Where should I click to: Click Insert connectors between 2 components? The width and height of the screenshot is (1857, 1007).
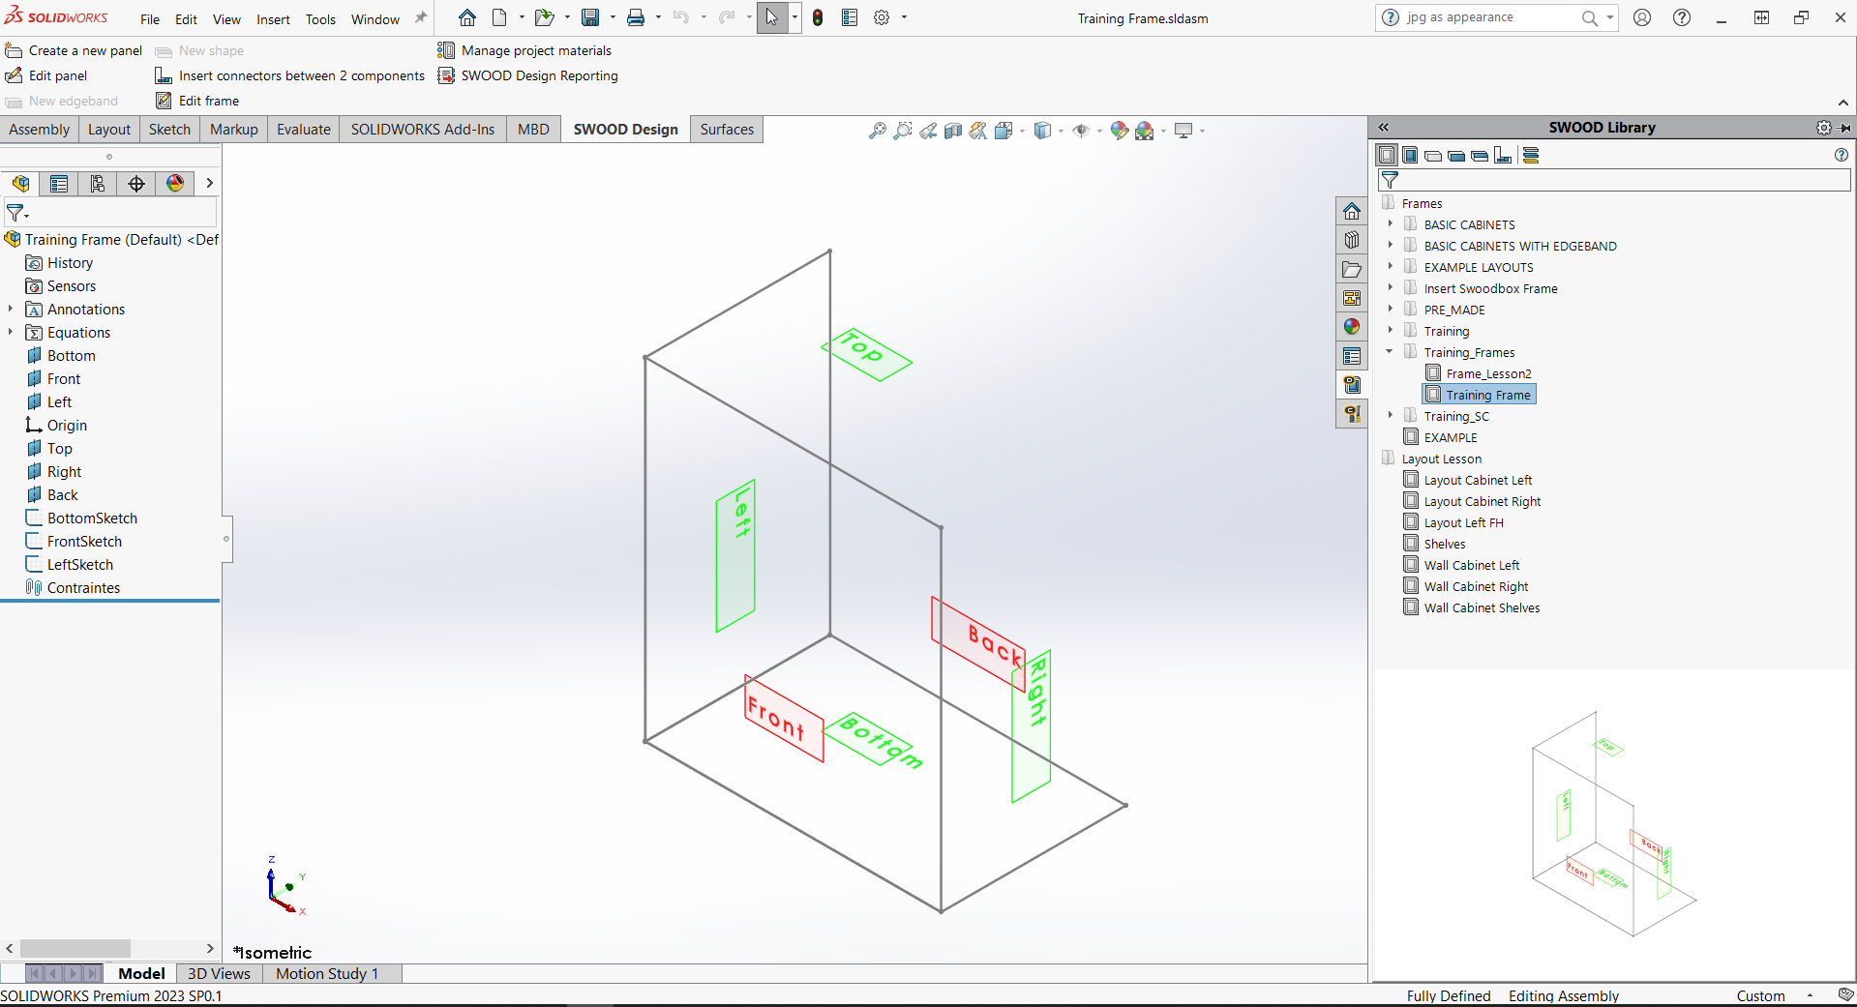(289, 75)
